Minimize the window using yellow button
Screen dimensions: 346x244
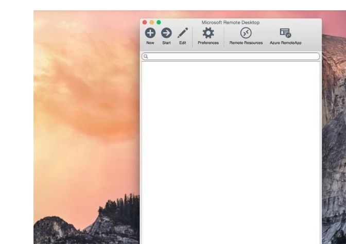tap(152, 23)
